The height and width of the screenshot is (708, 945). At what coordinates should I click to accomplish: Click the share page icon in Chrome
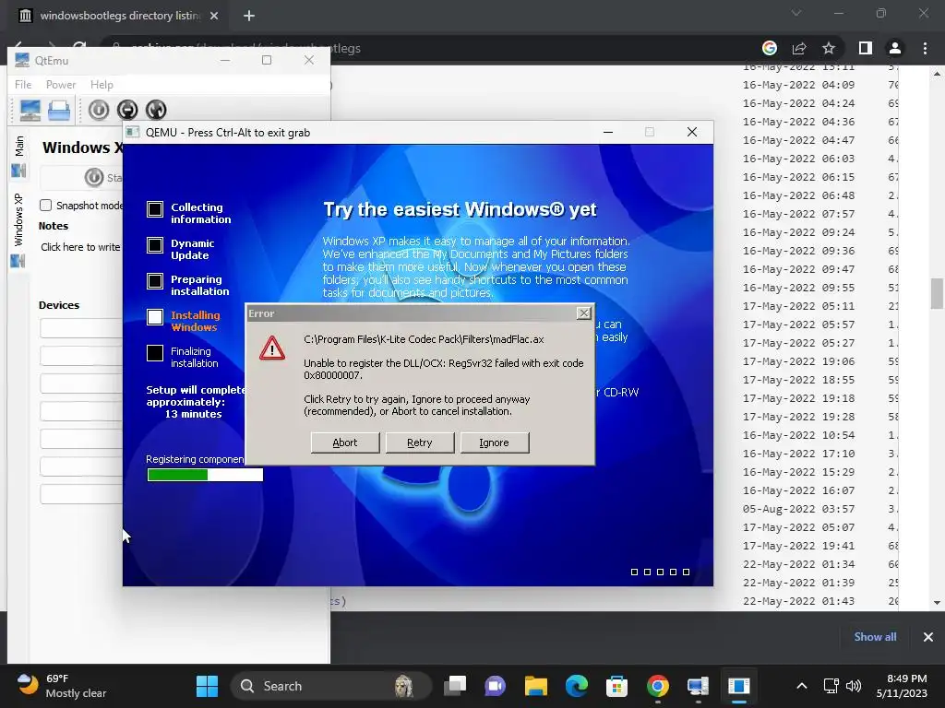pyautogui.click(x=799, y=48)
